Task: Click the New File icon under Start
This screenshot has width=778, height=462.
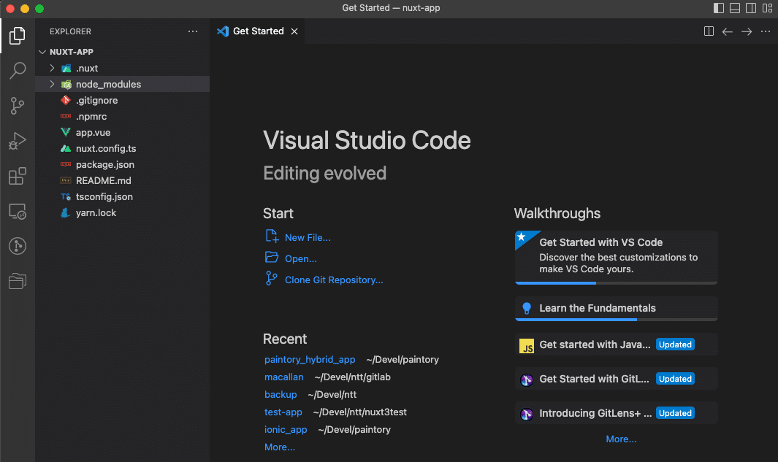Action: (272, 236)
